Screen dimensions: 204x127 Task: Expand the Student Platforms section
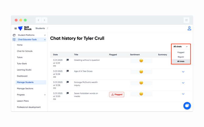coord(45,35)
